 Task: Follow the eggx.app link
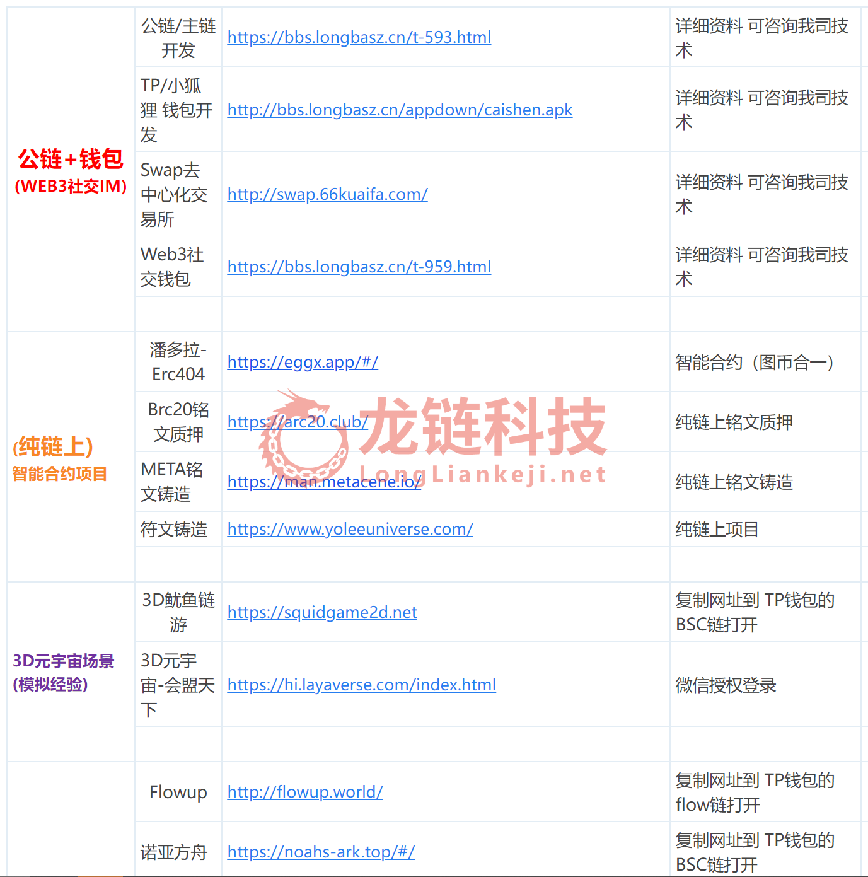303,362
